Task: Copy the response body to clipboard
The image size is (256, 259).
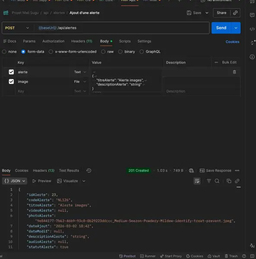Action: (229, 181)
